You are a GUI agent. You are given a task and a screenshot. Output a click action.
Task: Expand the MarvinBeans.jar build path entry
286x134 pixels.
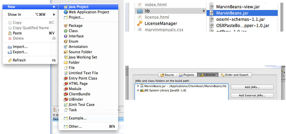[x=138, y=86]
